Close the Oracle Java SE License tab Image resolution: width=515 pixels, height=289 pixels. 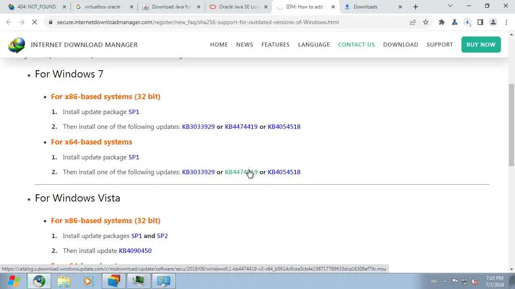pyautogui.click(x=266, y=7)
